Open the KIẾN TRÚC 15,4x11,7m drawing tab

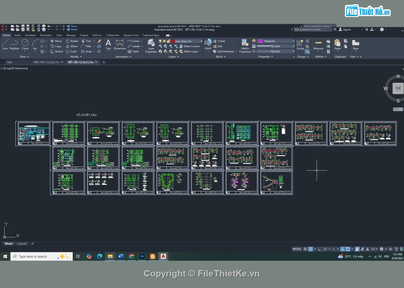(x=46, y=62)
